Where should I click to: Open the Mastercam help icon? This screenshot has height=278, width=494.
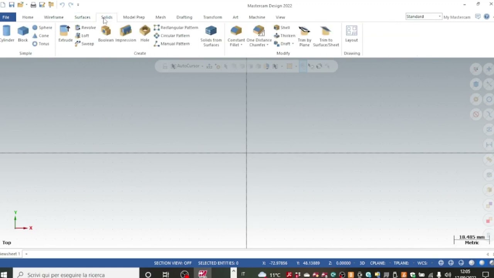pyautogui.click(x=487, y=17)
